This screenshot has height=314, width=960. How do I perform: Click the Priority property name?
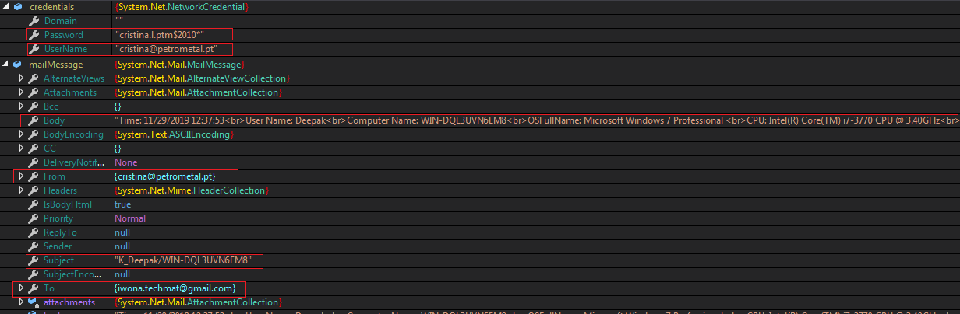(x=60, y=218)
